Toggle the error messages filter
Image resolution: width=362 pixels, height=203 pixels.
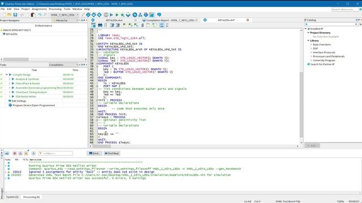pyautogui.click(x=15, y=153)
